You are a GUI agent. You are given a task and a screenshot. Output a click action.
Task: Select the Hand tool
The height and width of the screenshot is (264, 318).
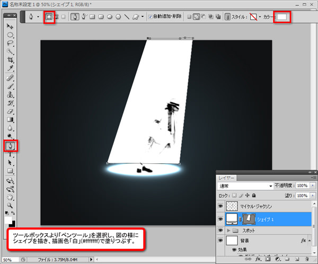pos(10,196)
